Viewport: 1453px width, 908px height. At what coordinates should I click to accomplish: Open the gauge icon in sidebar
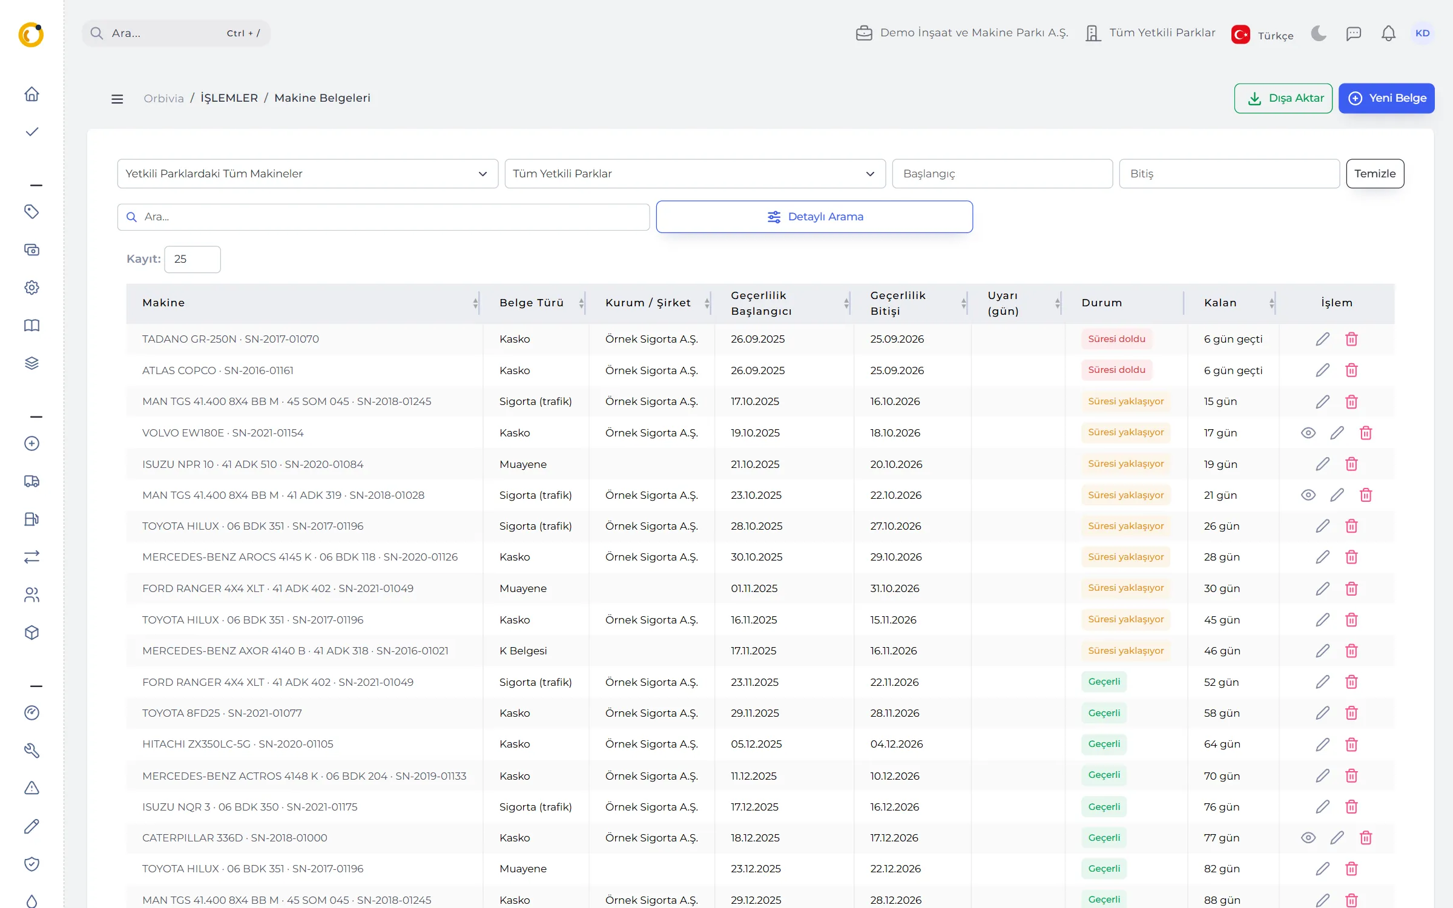coord(31,712)
